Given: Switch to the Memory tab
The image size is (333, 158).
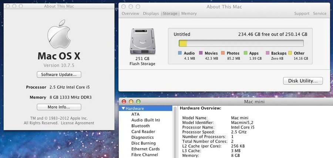Looking at the screenshot, I should tap(189, 14).
